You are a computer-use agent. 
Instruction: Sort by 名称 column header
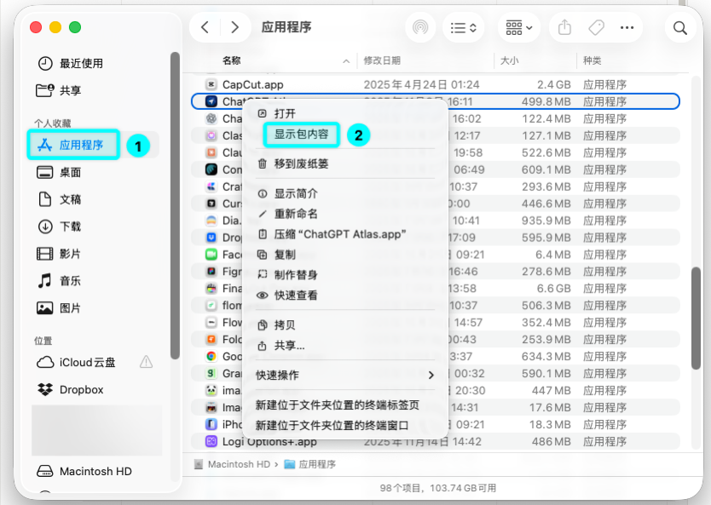coord(232,60)
